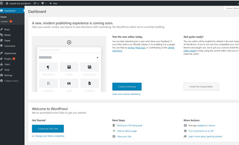Click the document block icon in preview
The image size is (239, 145).
tap(90, 83)
